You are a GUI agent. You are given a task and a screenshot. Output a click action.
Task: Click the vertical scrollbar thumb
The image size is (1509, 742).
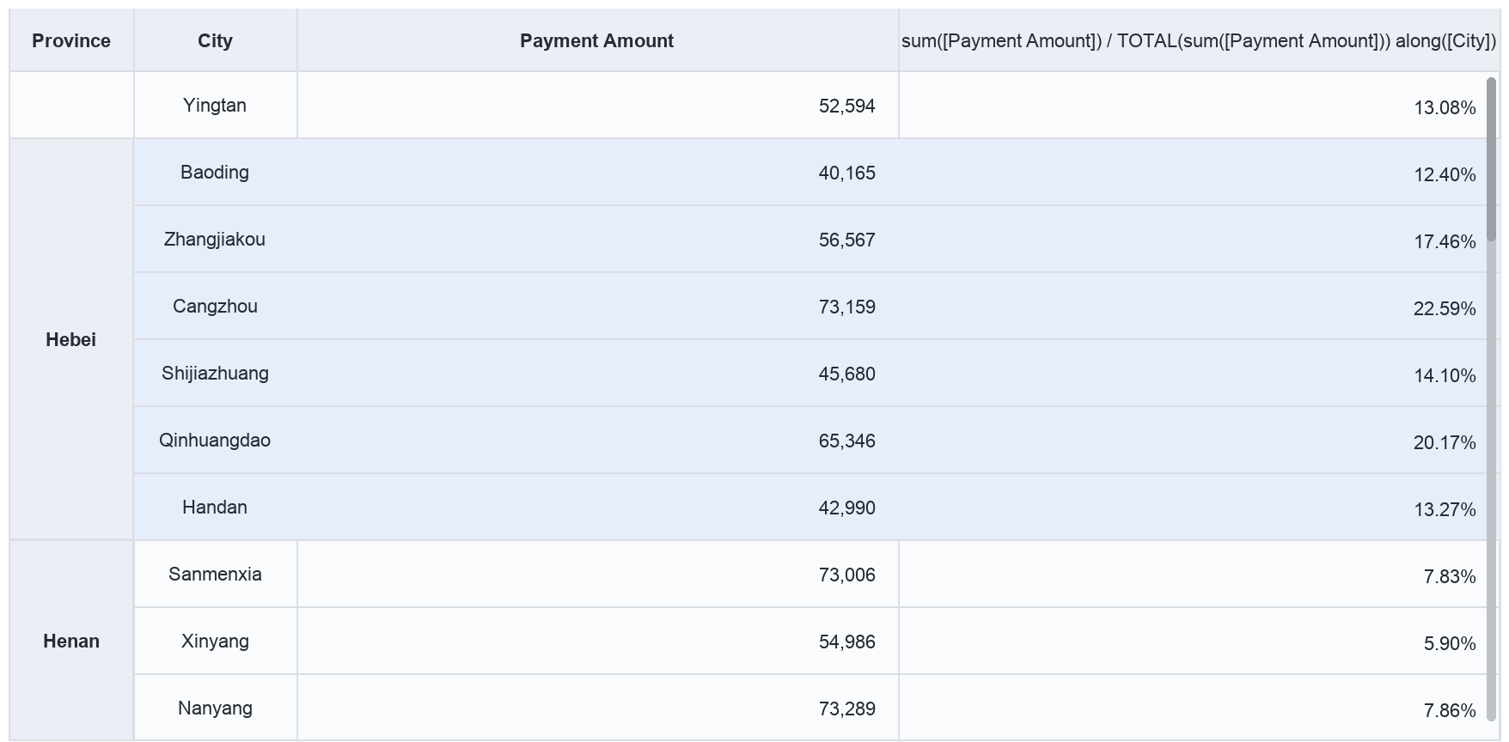click(x=1492, y=153)
